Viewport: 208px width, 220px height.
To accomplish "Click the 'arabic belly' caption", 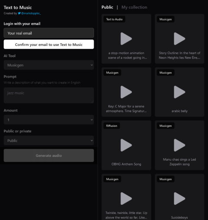I will point(179,111).
